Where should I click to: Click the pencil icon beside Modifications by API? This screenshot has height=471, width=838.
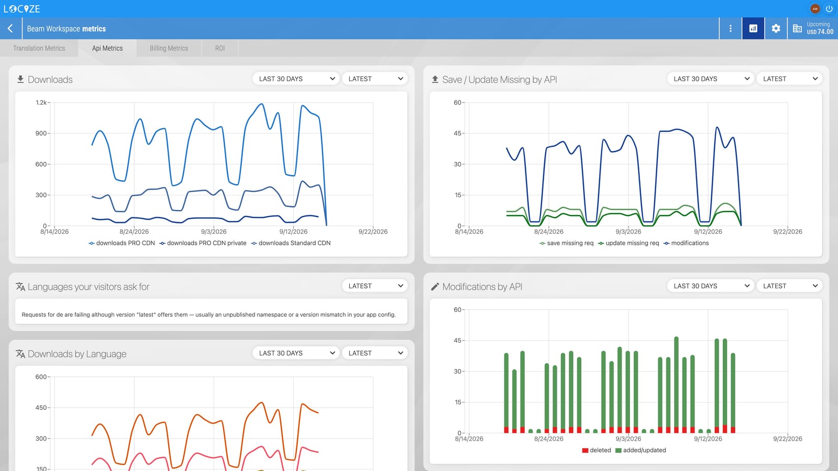click(x=435, y=287)
